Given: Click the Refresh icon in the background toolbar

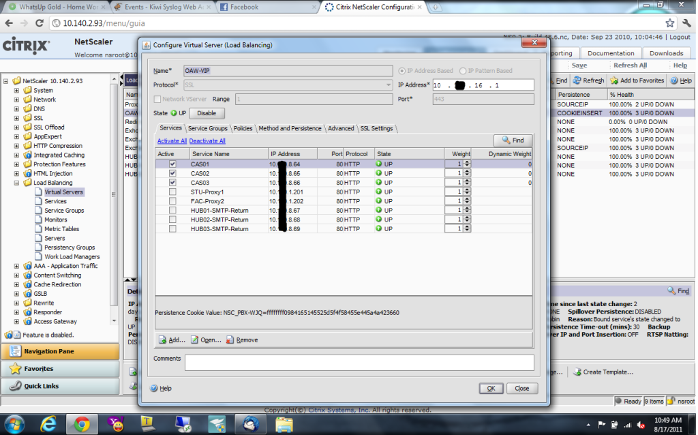Looking at the screenshot, I should [x=577, y=80].
